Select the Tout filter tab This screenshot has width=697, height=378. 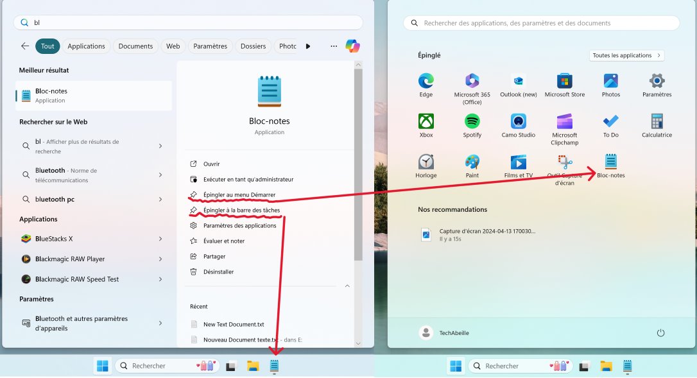tap(47, 46)
